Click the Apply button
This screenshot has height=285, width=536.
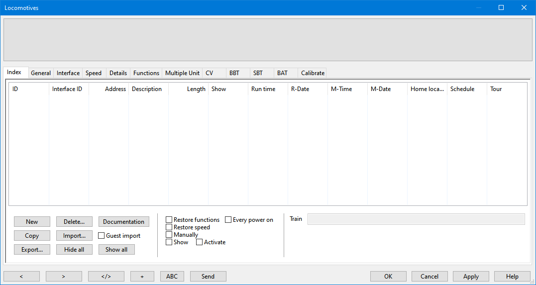click(471, 277)
